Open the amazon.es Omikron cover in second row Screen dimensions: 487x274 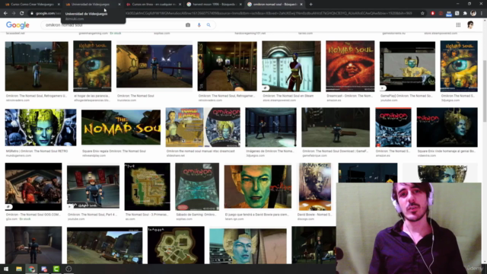pyautogui.click(x=393, y=127)
